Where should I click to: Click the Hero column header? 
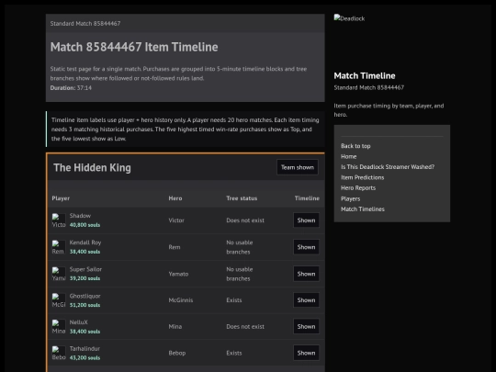coord(175,198)
